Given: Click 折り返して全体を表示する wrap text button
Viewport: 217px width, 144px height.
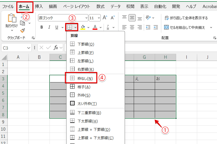Looking at the screenshot, I should tap(186, 18).
